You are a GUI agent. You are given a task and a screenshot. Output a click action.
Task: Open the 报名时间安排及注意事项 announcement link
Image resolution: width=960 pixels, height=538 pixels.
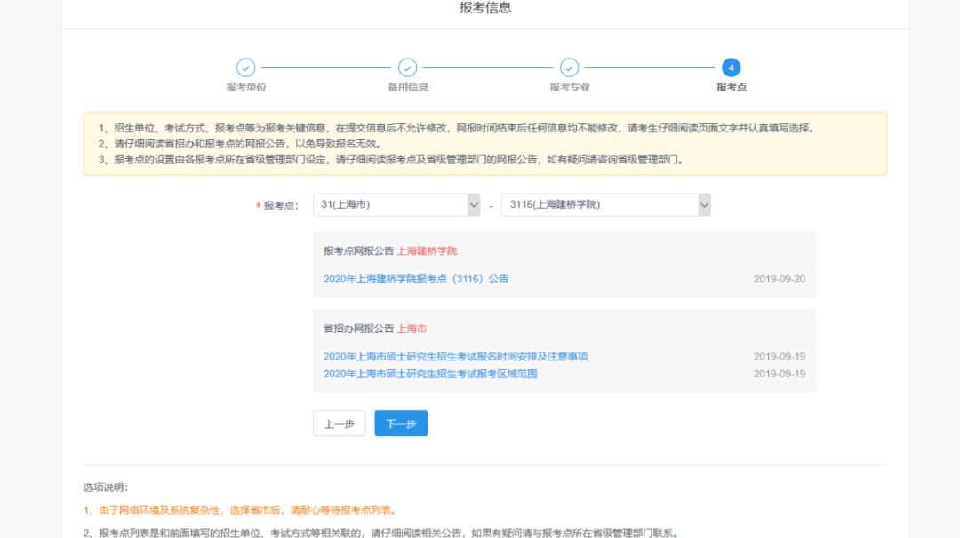455,357
